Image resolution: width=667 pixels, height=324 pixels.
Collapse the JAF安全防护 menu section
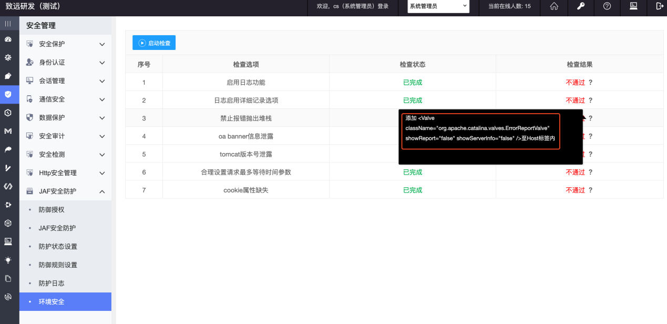65,191
